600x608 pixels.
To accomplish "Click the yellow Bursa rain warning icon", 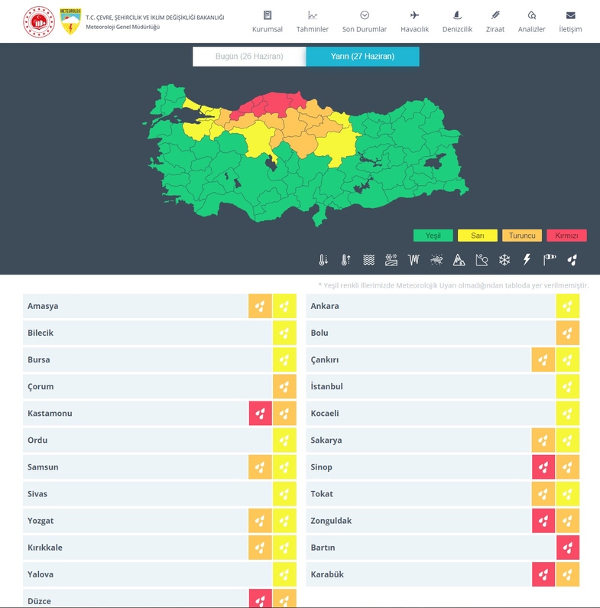I will (x=284, y=359).
